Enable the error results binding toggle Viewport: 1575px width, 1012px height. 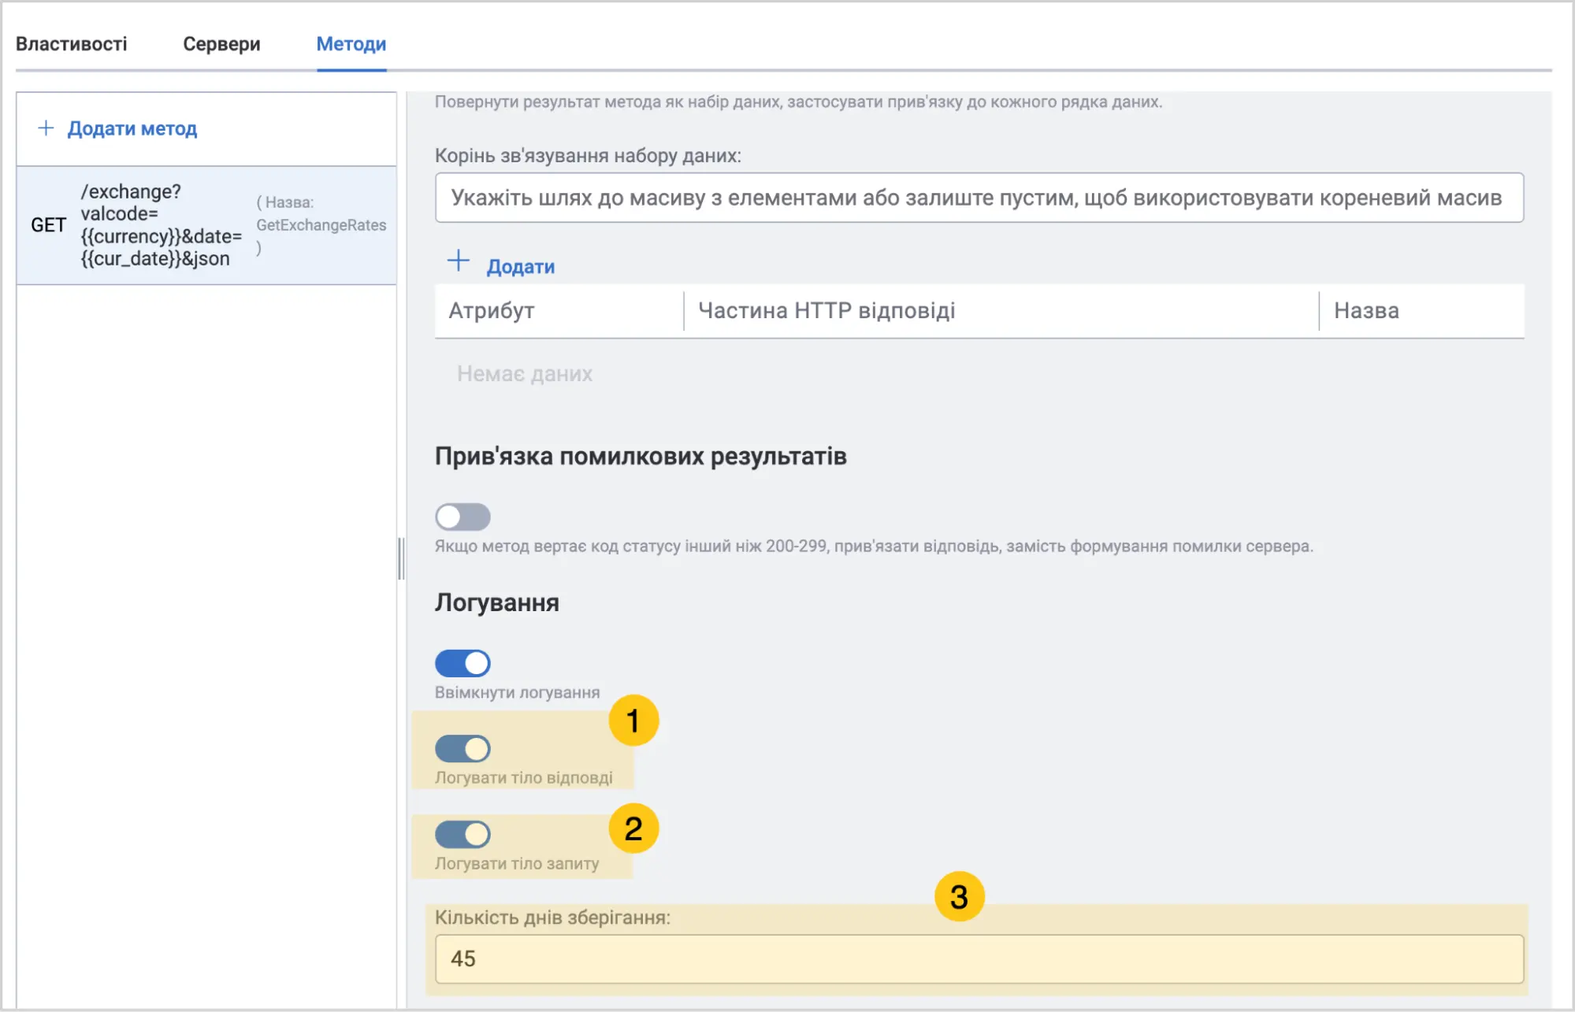point(462,517)
